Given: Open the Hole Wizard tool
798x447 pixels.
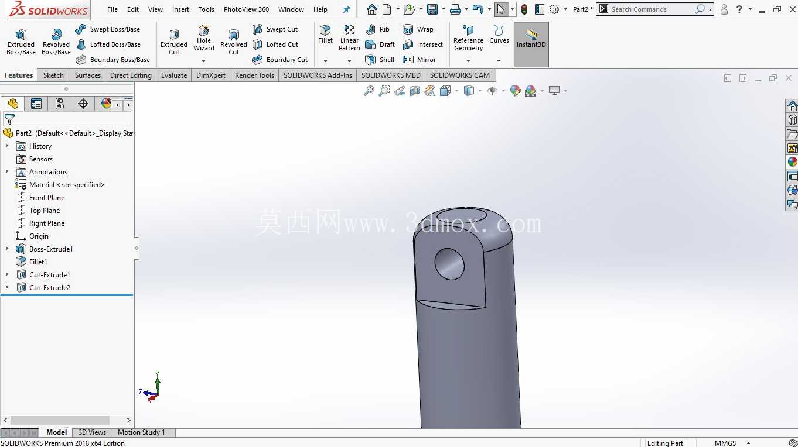Looking at the screenshot, I should (x=204, y=39).
